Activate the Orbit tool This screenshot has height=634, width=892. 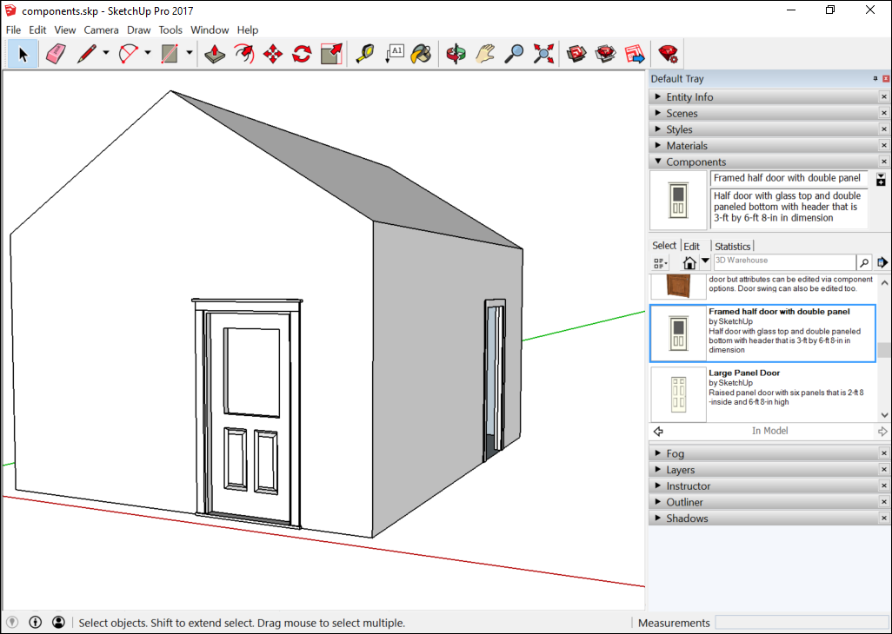click(x=456, y=53)
